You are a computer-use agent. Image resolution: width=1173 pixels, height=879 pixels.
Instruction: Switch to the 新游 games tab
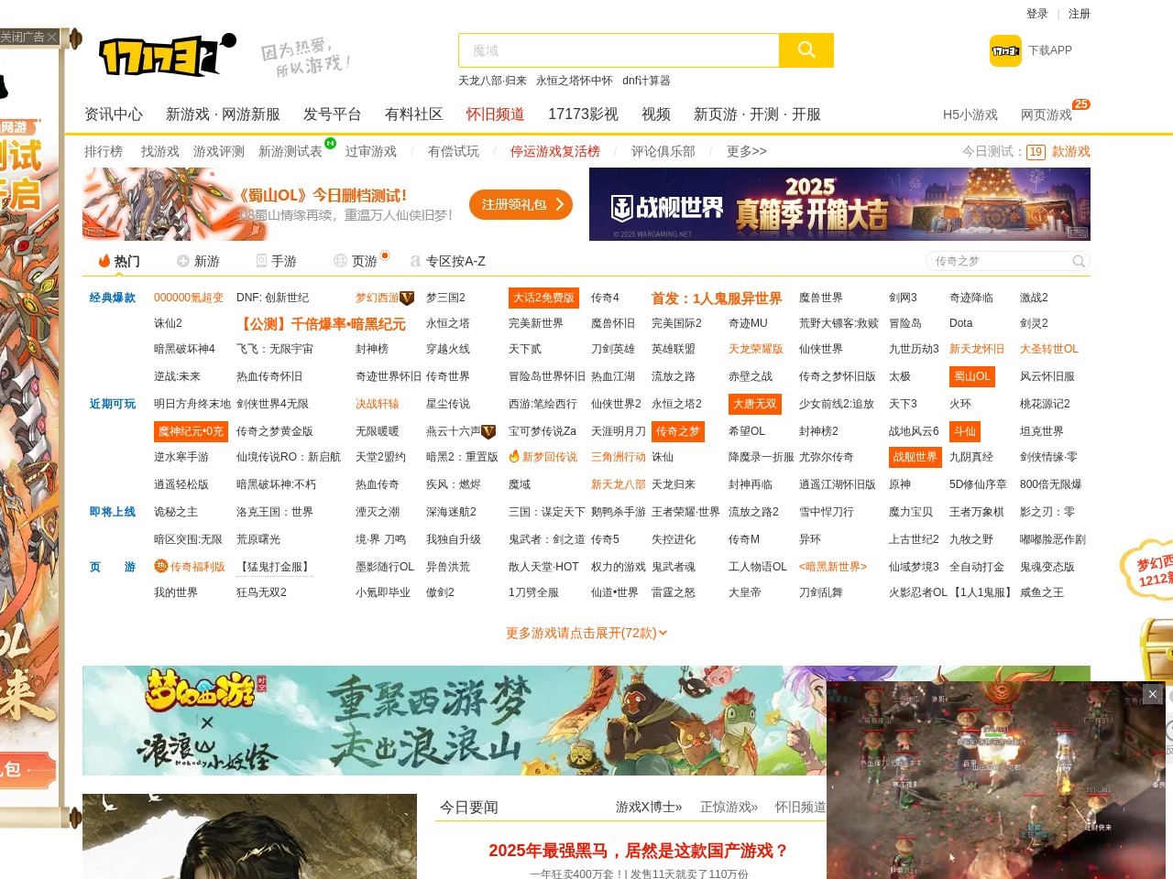198,262
